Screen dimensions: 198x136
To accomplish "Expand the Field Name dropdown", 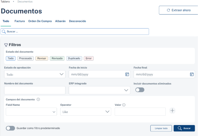I will tap(31, 112).
